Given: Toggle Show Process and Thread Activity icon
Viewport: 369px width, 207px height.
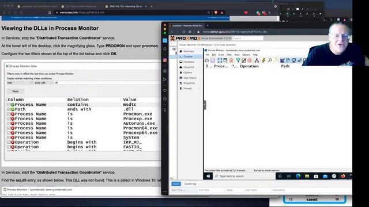Looking at the screenshot, I should click(x=299, y=60).
